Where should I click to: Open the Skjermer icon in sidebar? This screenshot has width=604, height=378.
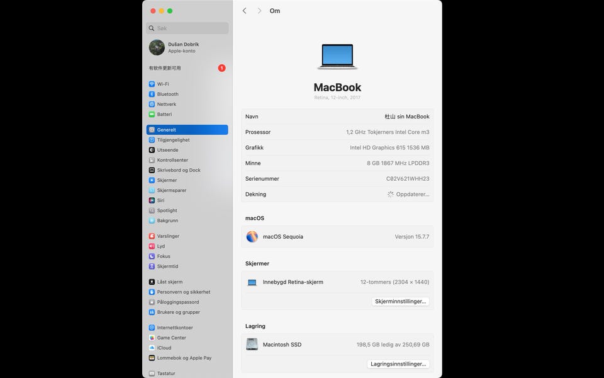(152, 180)
